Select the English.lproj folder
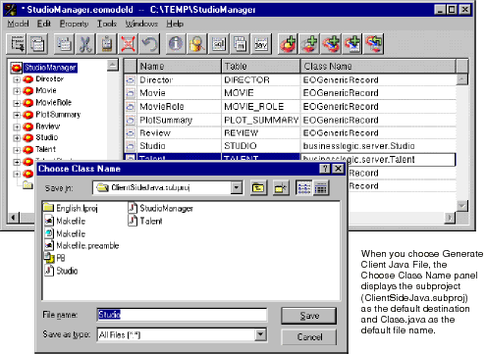Screen dimensions: 486x354 coord(71,208)
